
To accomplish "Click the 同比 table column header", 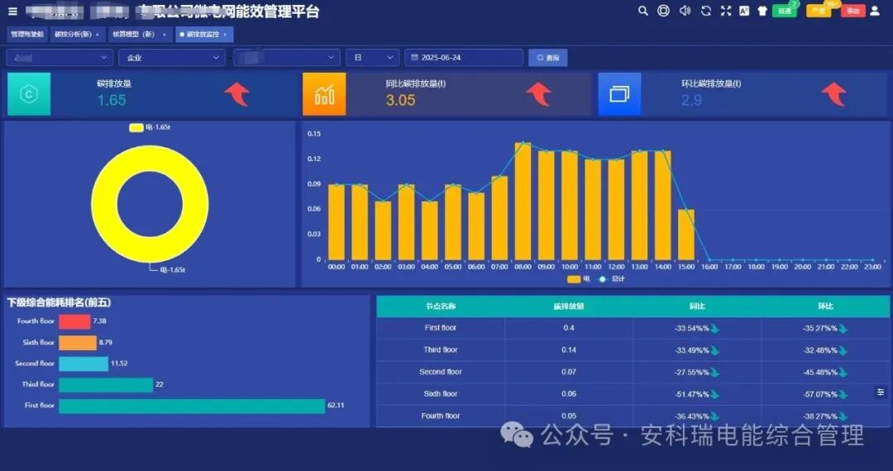I will 697,306.
